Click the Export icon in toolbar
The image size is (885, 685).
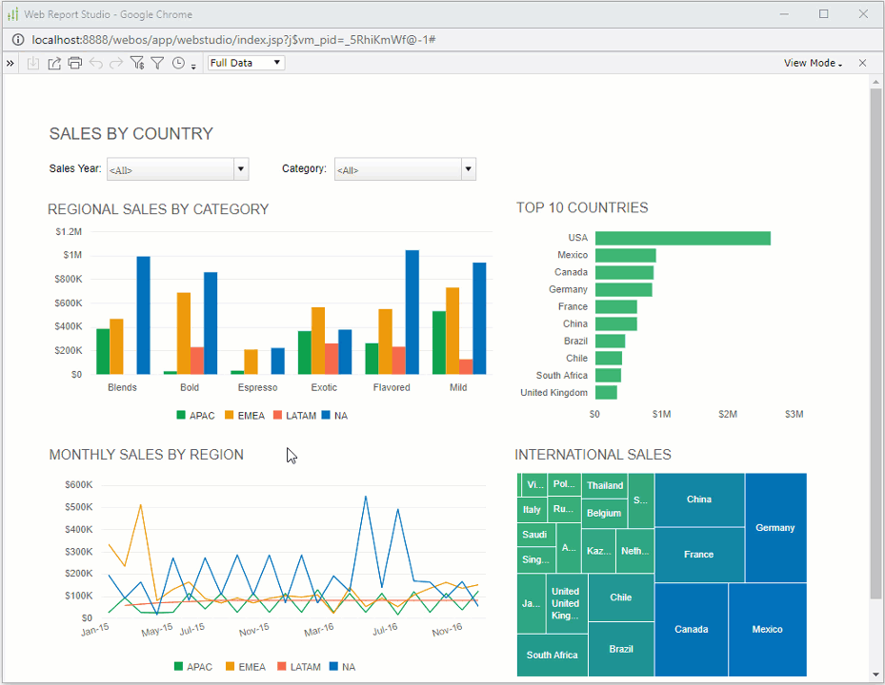point(54,64)
